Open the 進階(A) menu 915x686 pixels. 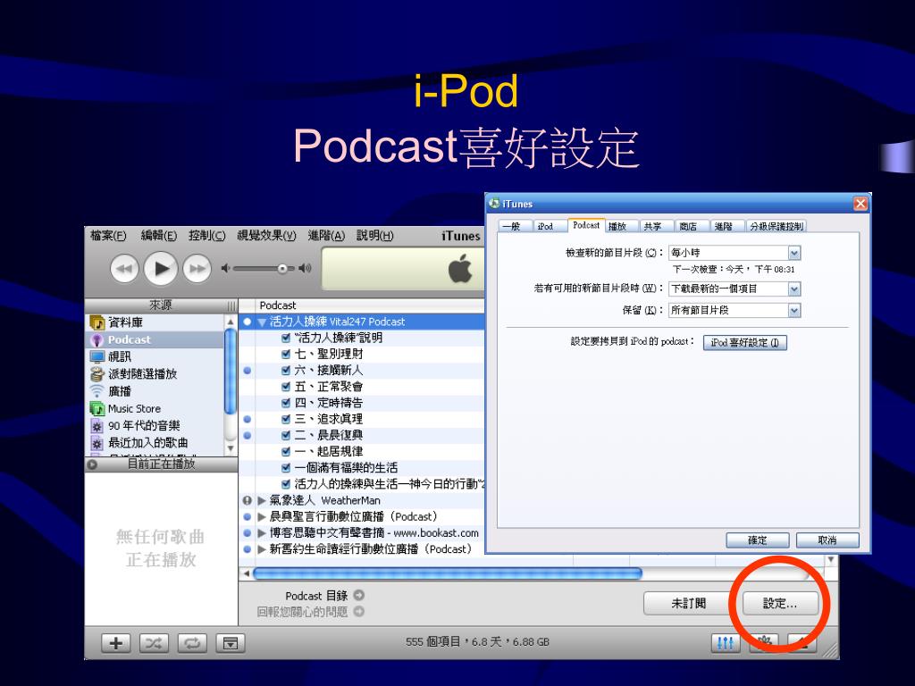coord(326,236)
